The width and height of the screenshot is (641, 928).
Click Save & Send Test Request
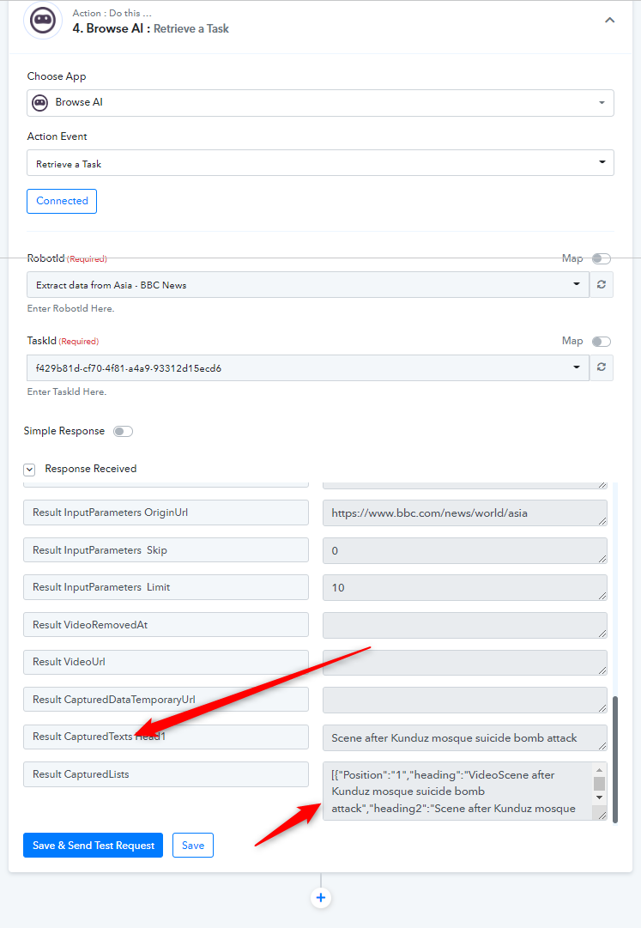[93, 845]
